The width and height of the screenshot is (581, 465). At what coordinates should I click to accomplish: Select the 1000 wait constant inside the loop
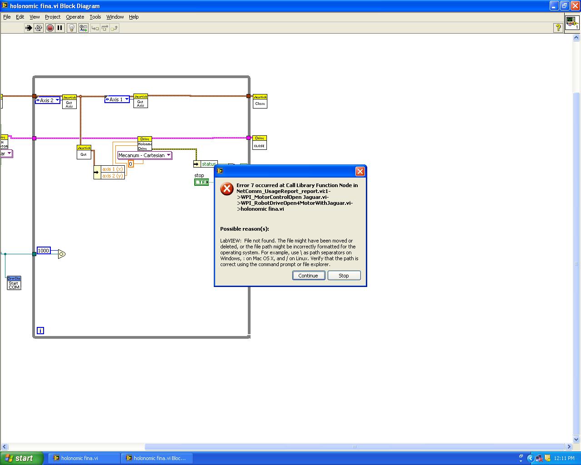point(43,250)
